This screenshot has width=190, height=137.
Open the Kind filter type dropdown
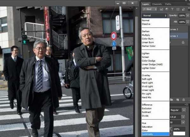[150, 9]
